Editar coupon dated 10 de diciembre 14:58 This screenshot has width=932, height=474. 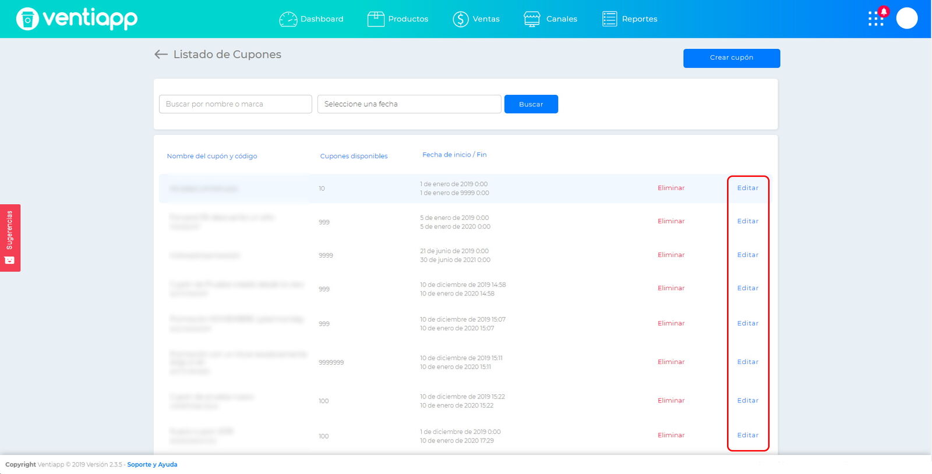tap(748, 288)
